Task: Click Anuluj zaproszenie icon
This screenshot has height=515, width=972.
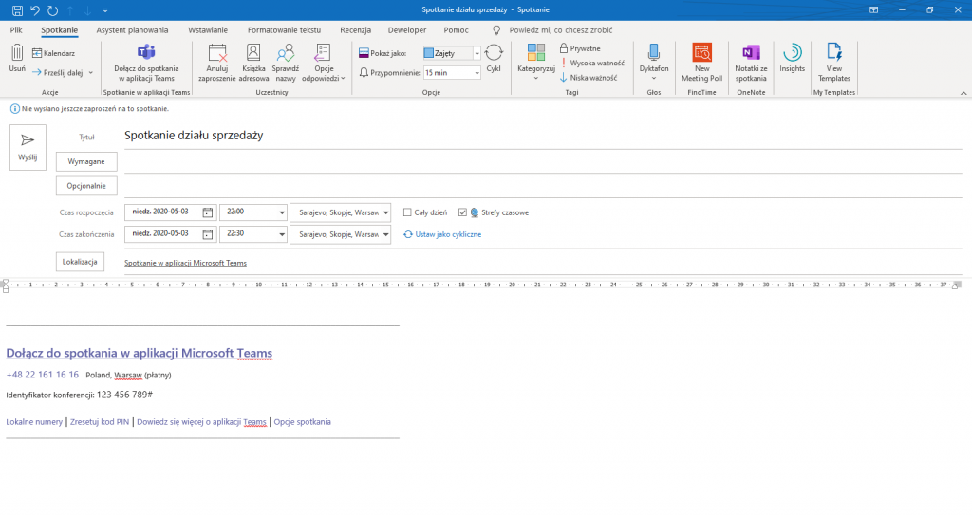Action: click(x=217, y=54)
